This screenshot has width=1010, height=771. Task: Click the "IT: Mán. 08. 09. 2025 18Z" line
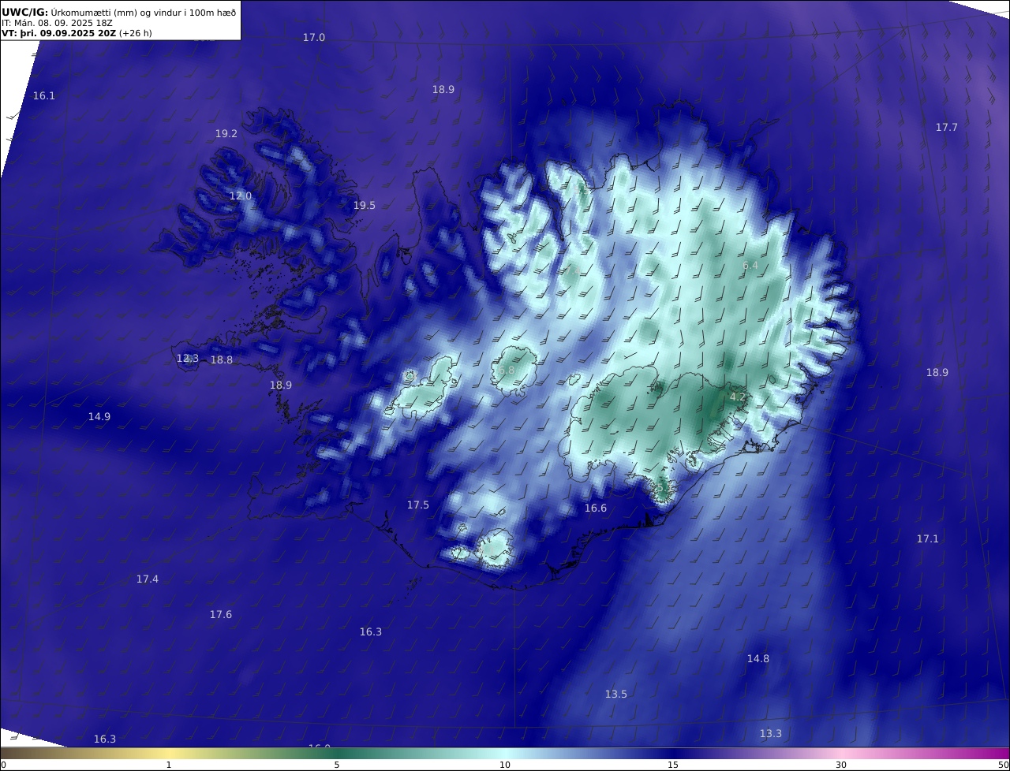(x=57, y=23)
